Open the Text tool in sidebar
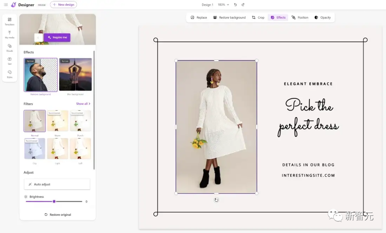 coord(10,60)
